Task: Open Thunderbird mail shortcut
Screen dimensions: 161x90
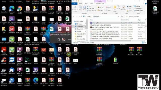Action: point(12,71)
